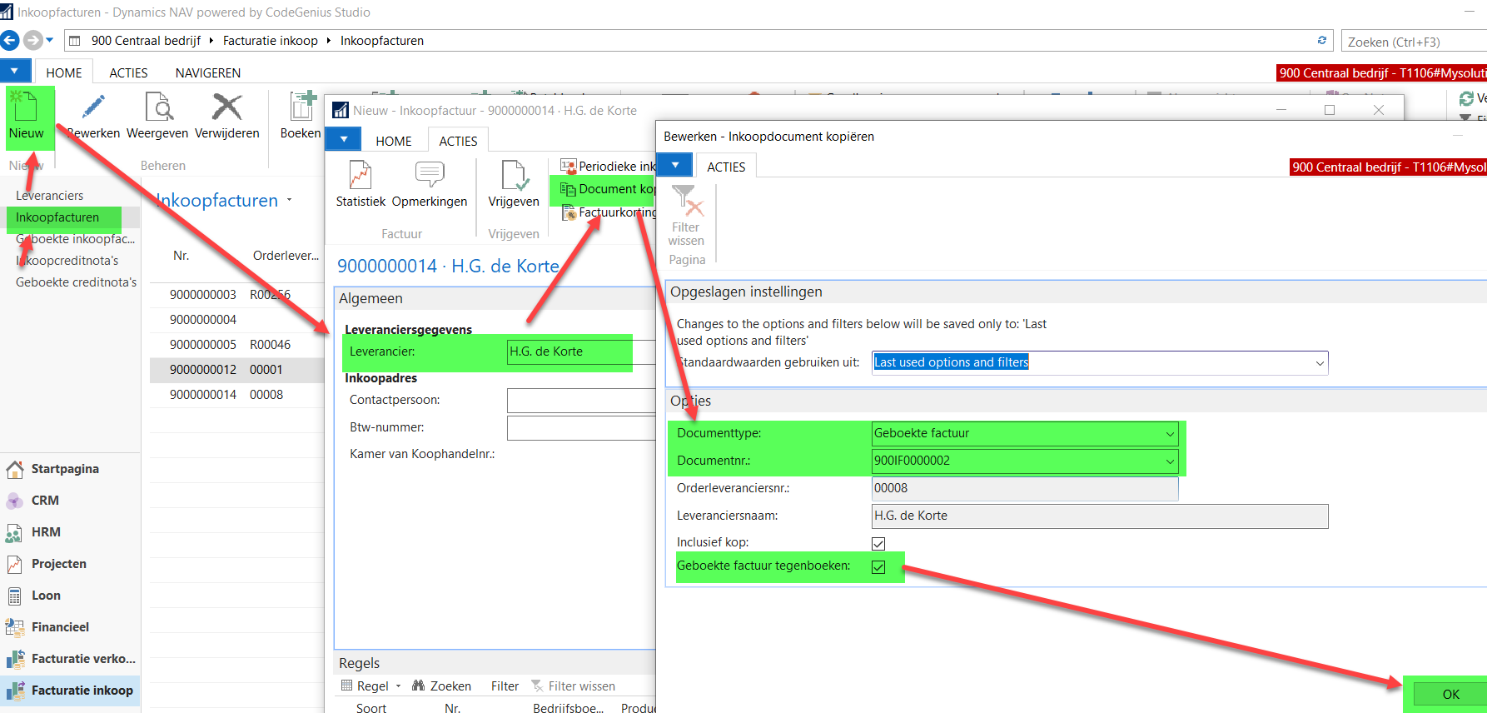Click the Verwijderen X icon
The height and width of the screenshot is (713, 1487).
(x=226, y=107)
